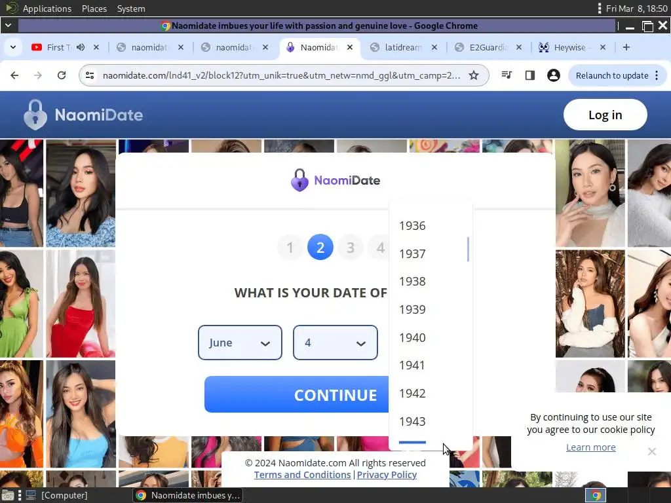The width and height of the screenshot is (671, 503).
Task: Select year 1938 from list
Action: [x=431, y=282]
